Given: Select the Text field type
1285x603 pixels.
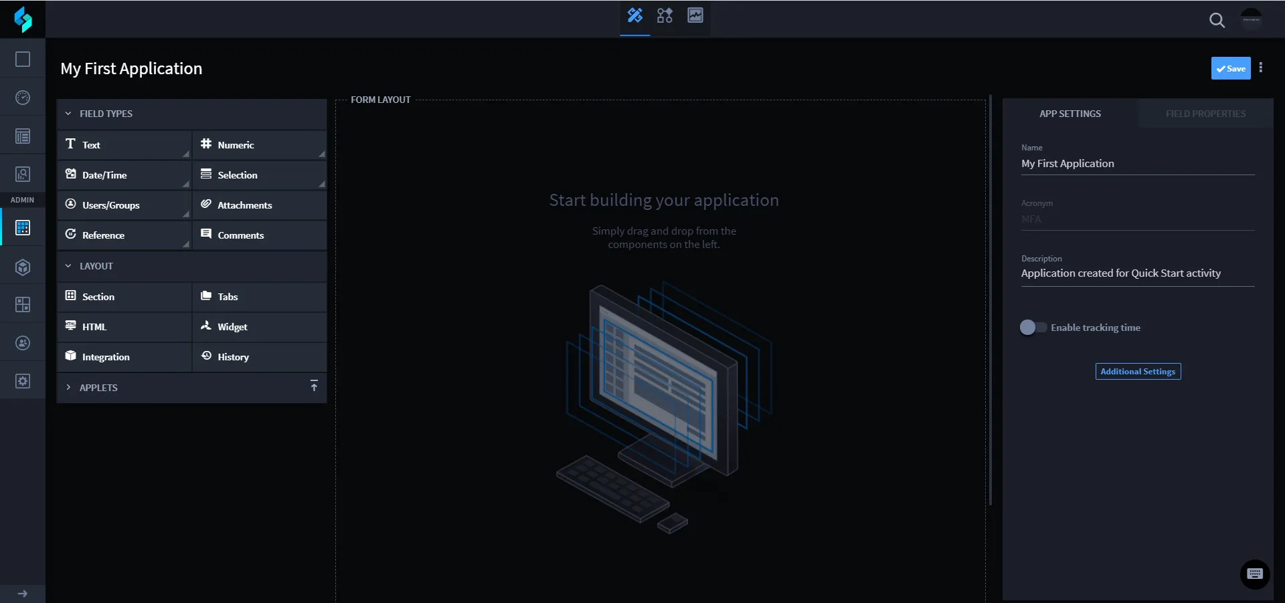Looking at the screenshot, I should pyautogui.click(x=124, y=145).
